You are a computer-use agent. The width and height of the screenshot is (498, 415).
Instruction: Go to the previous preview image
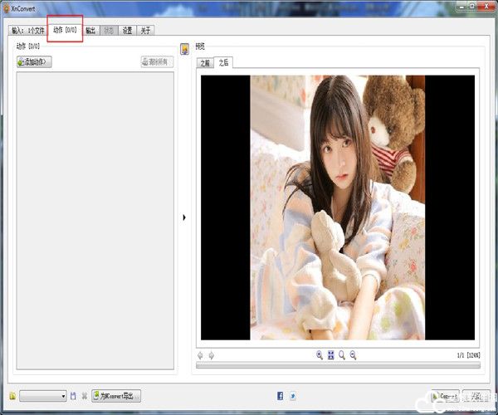pos(200,355)
